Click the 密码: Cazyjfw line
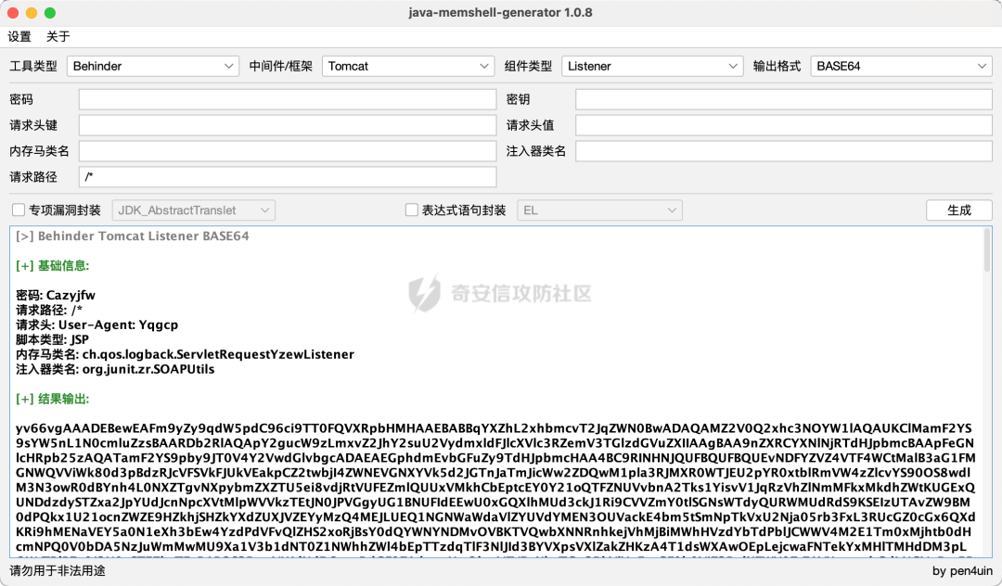 pos(56,296)
